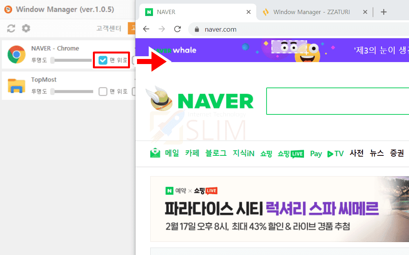Click the ZZATURI tab favicon
This screenshot has height=255, width=409.
265,12
